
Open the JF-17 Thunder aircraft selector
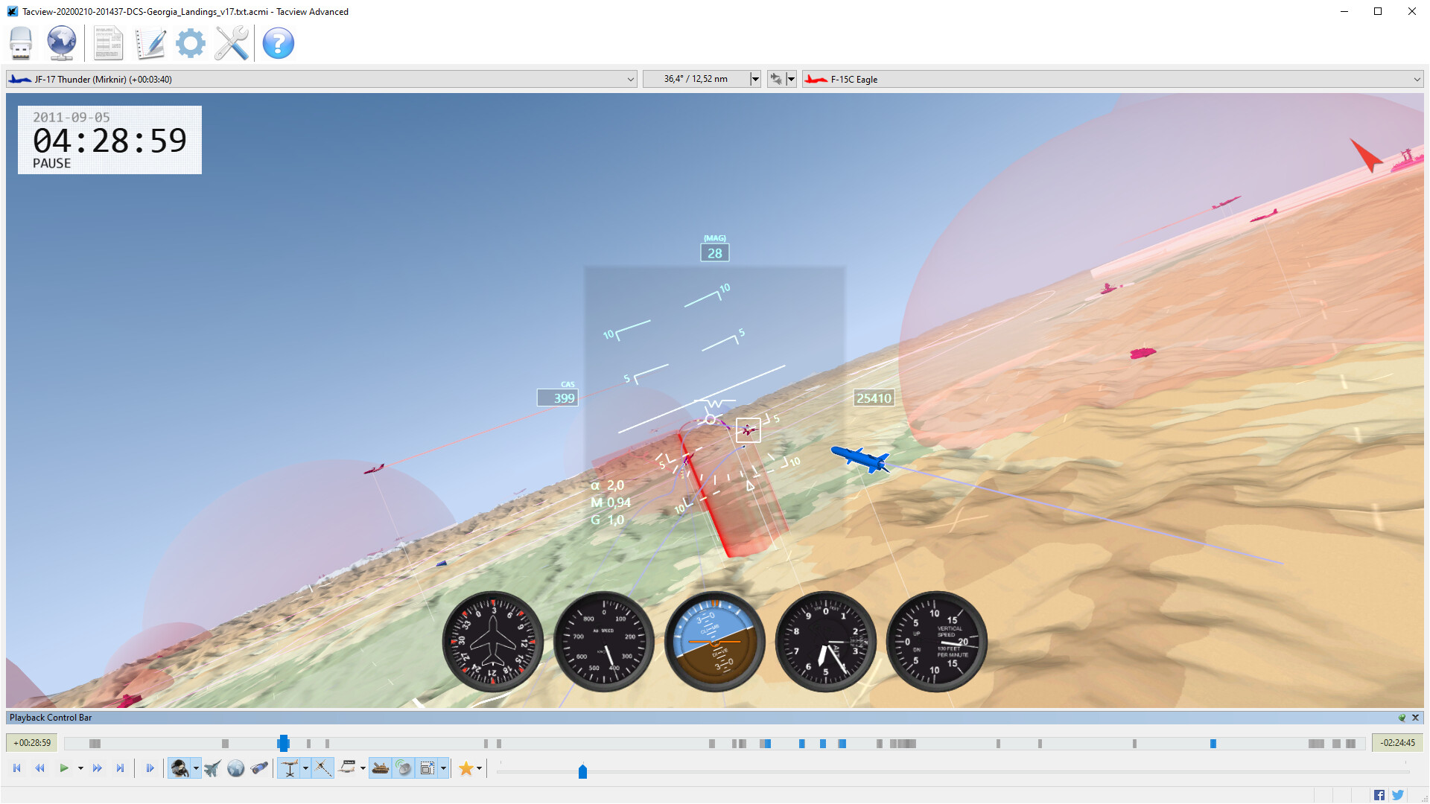point(320,79)
